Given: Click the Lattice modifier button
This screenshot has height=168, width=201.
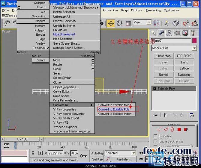Looking at the screenshot, I should click(184, 69).
